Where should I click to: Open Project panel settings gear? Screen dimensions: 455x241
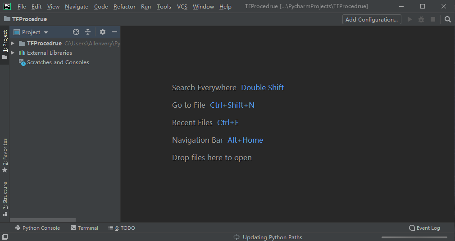click(x=103, y=32)
